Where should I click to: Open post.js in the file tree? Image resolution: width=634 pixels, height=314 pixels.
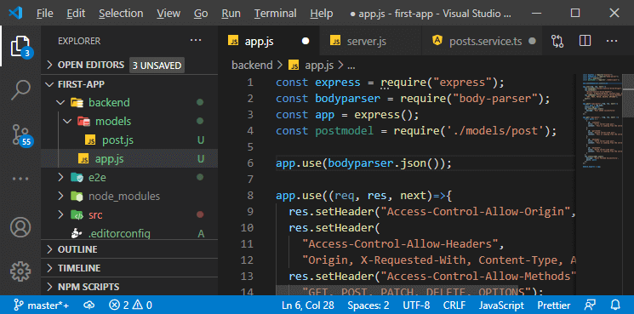[129, 140]
